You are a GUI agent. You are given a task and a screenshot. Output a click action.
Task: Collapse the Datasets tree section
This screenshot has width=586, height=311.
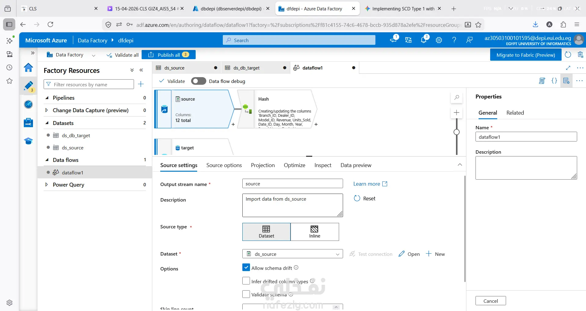47,123
